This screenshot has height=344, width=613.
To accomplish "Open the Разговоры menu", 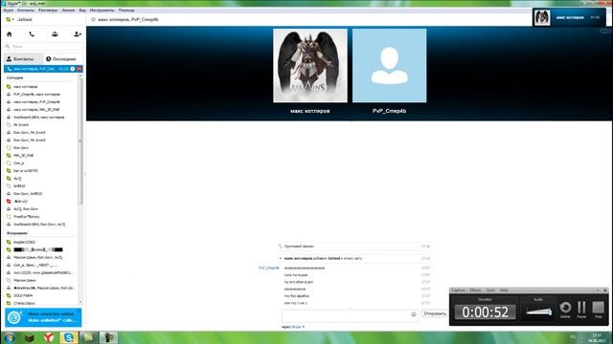I will (48, 11).
